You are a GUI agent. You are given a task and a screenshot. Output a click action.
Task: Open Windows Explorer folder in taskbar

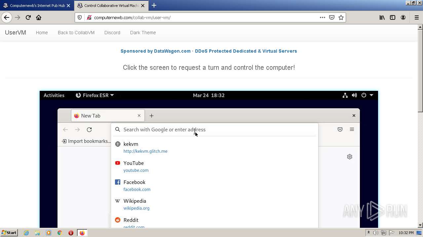click(37, 233)
